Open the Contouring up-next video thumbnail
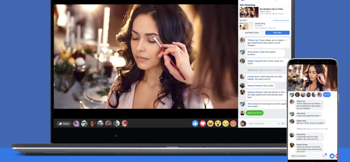The height and width of the screenshot is (162, 350). pos(246,26)
